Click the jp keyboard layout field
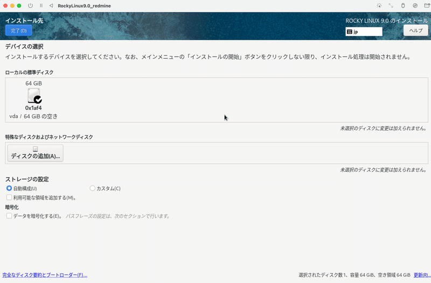431x283 pixels. coord(364,32)
